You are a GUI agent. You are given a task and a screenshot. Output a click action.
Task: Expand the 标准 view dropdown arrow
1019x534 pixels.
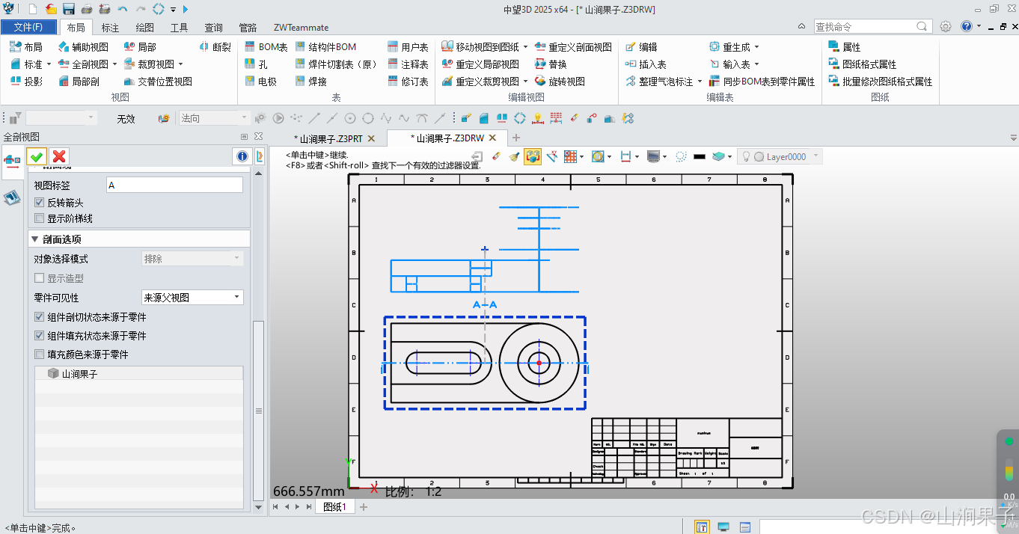point(49,64)
